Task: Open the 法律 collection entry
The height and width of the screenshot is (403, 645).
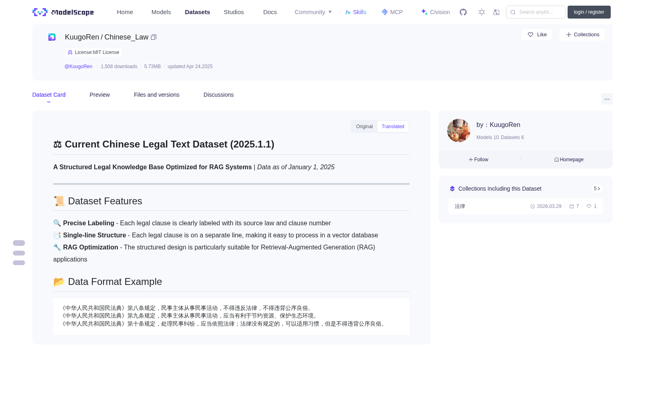Action: [526, 206]
